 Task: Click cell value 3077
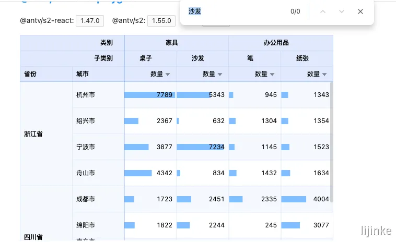[321, 225]
